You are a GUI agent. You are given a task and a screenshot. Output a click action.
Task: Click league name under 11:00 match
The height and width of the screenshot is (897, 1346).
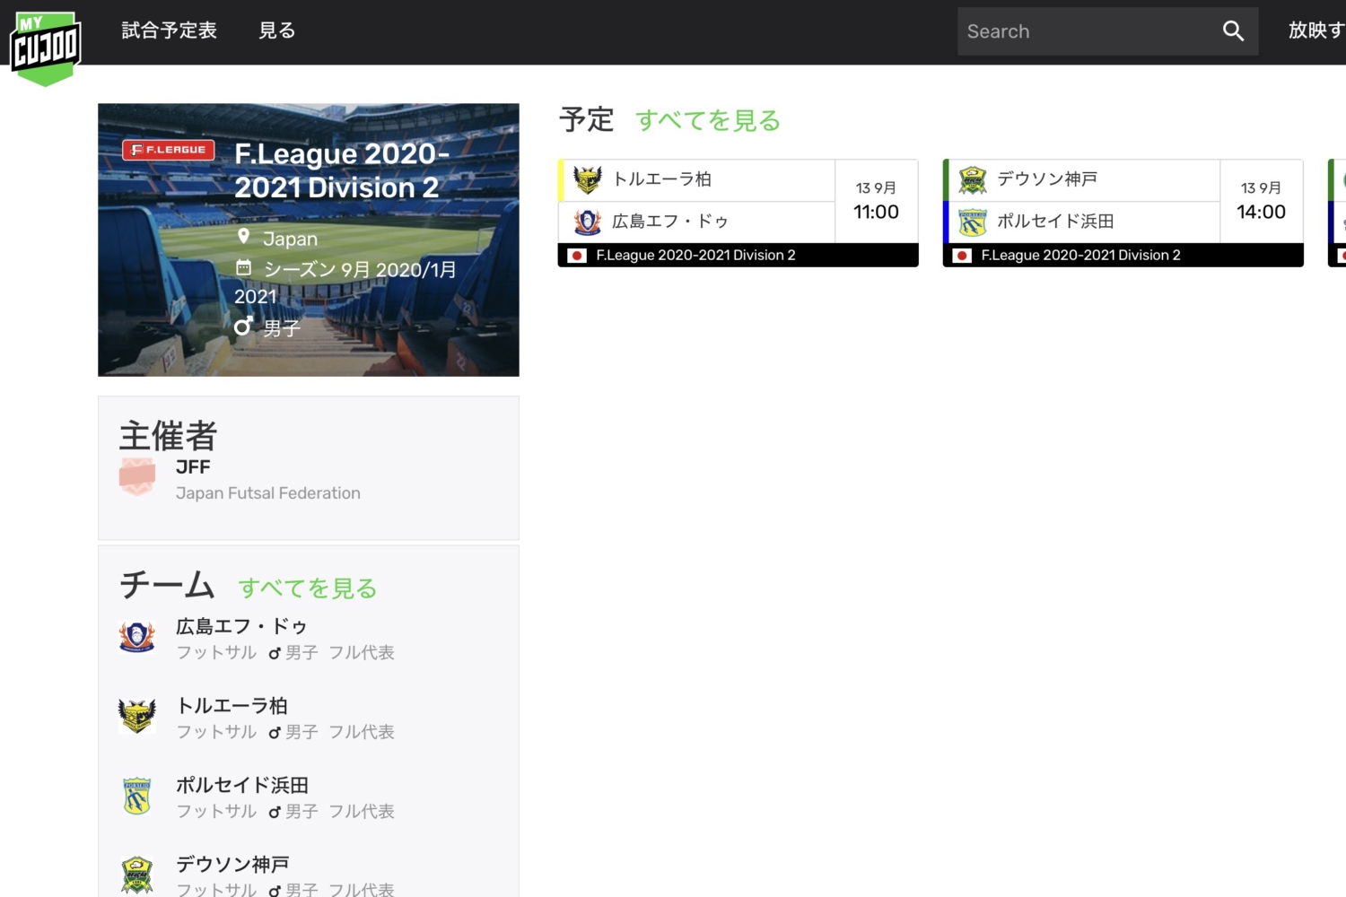pos(695,256)
